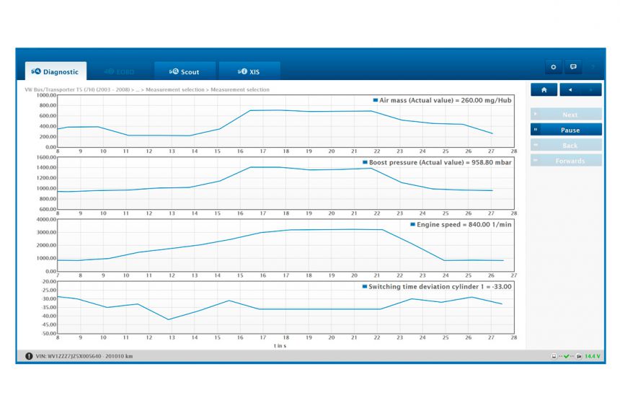Click the 't in s' axis label
The height and width of the screenshot is (413, 620).
tap(280, 346)
